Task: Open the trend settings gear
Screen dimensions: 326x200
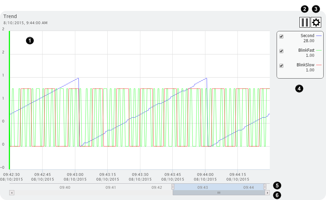Action: [x=316, y=22]
